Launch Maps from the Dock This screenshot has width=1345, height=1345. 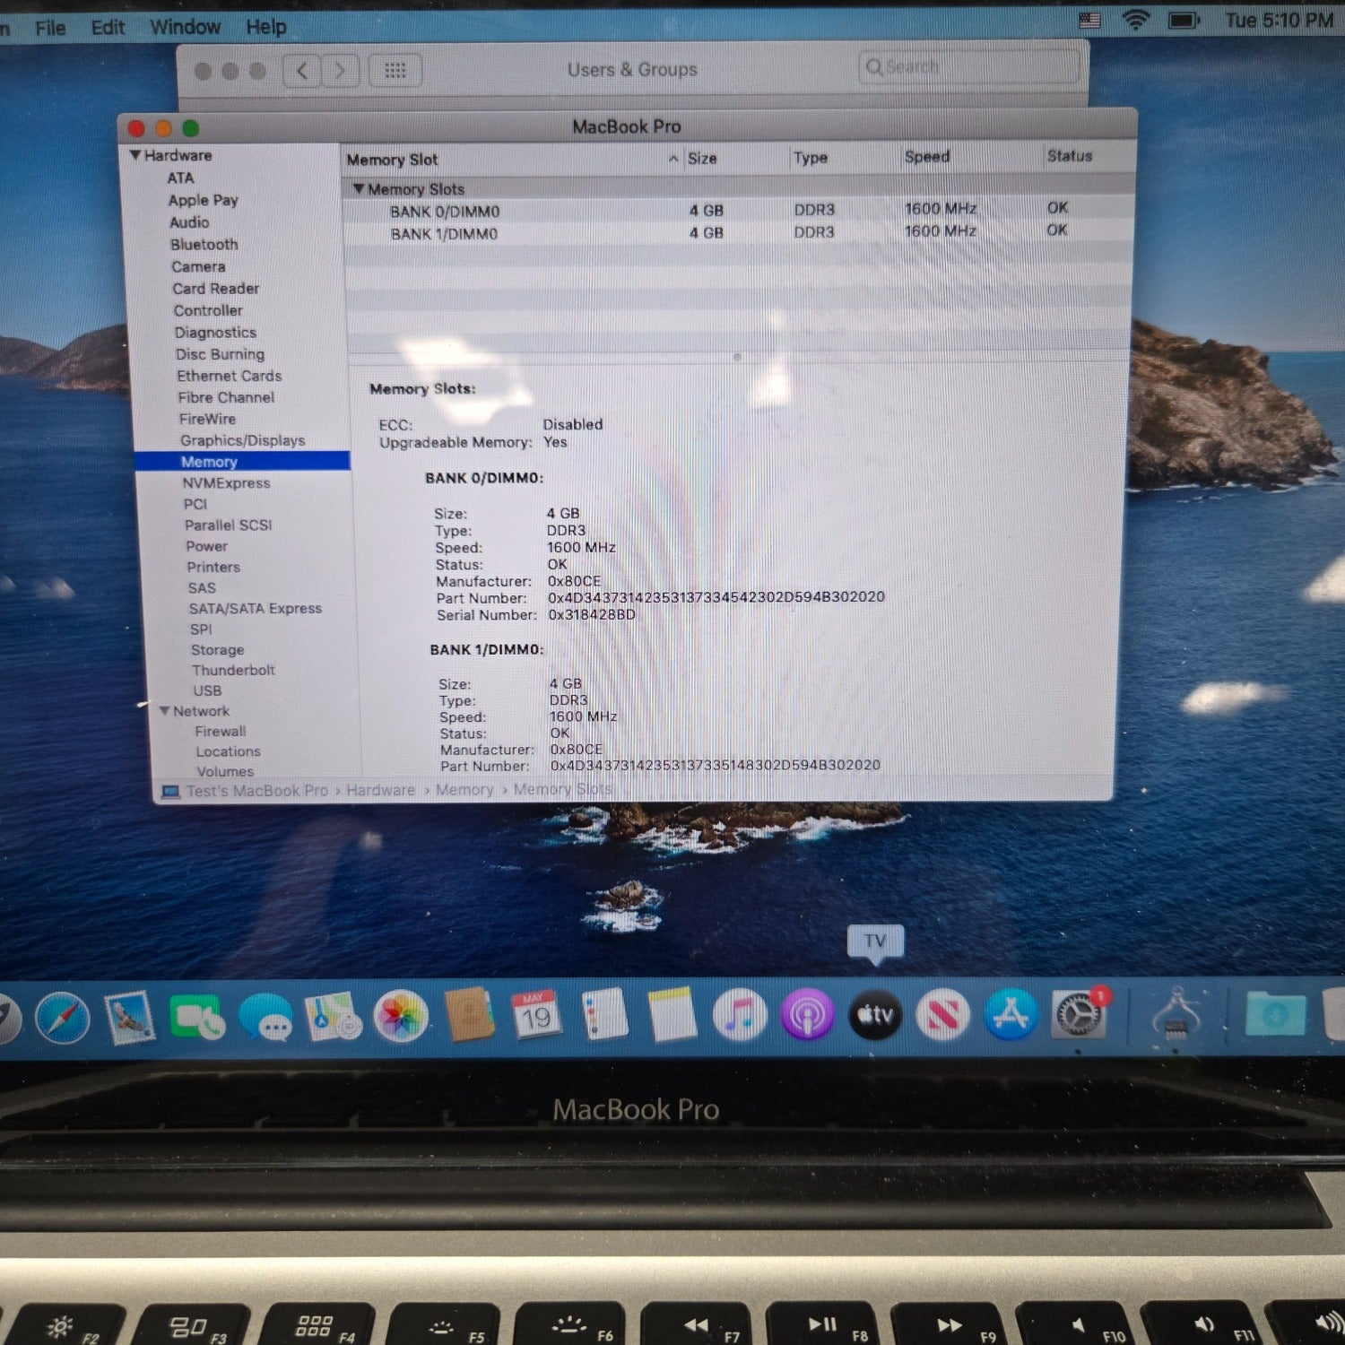click(334, 1017)
